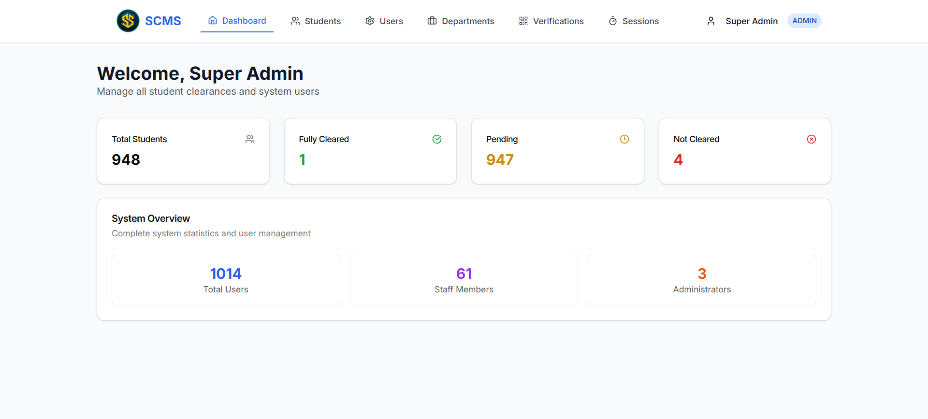Open the Students tab
This screenshot has height=419, width=928.
point(322,21)
